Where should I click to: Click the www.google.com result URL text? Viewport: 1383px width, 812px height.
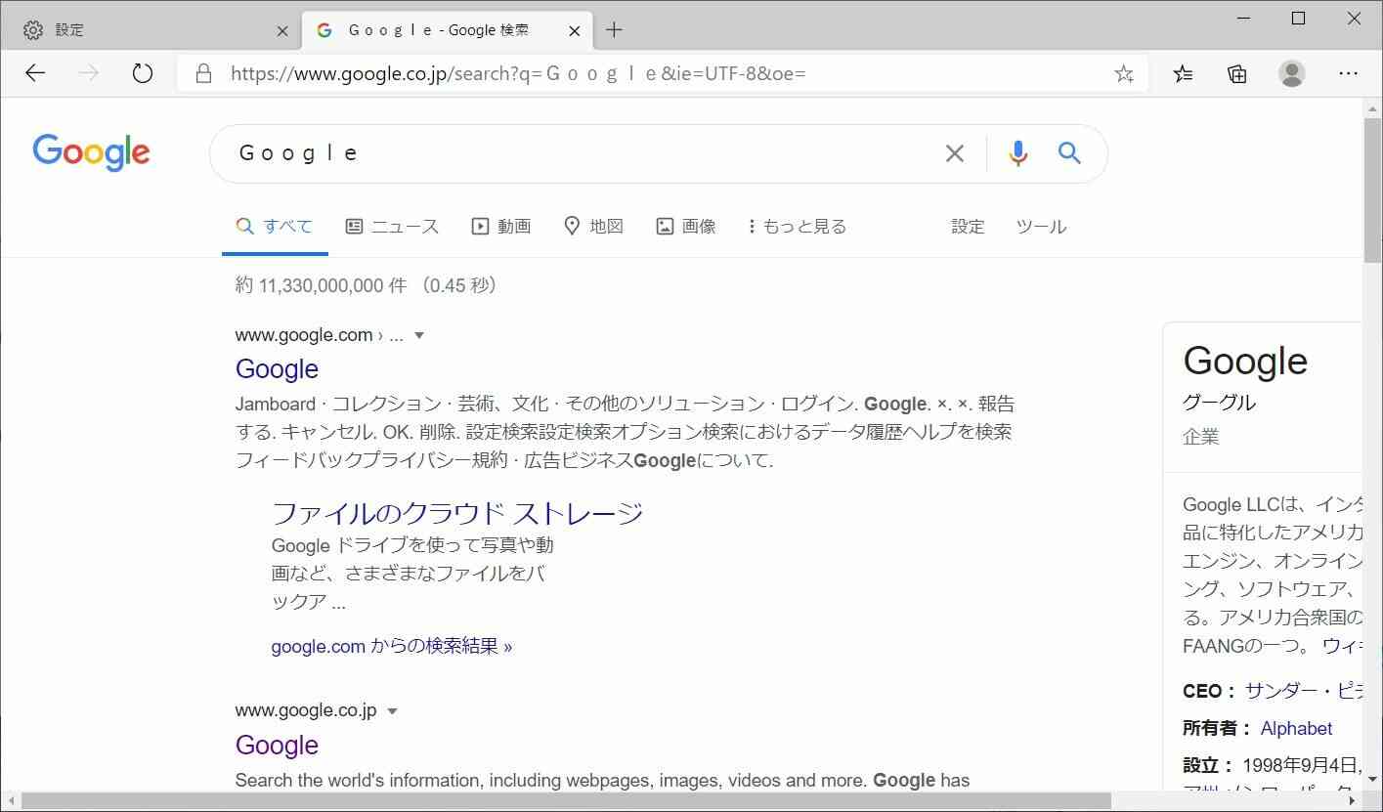pyautogui.click(x=304, y=335)
